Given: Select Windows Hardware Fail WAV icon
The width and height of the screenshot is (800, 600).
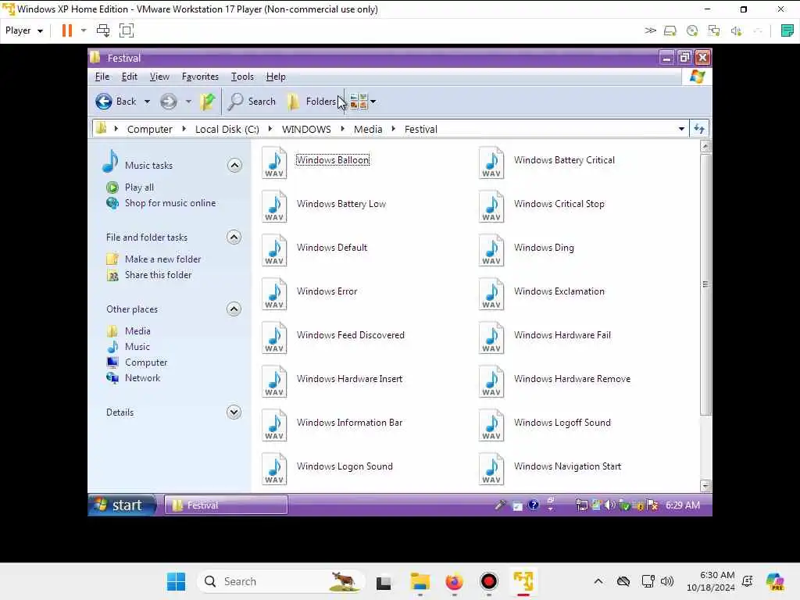Looking at the screenshot, I should click(x=491, y=337).
